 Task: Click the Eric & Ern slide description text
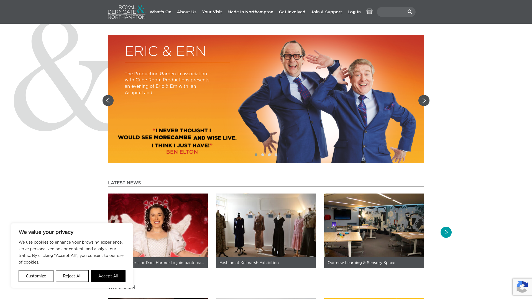(x=167, y=83)
